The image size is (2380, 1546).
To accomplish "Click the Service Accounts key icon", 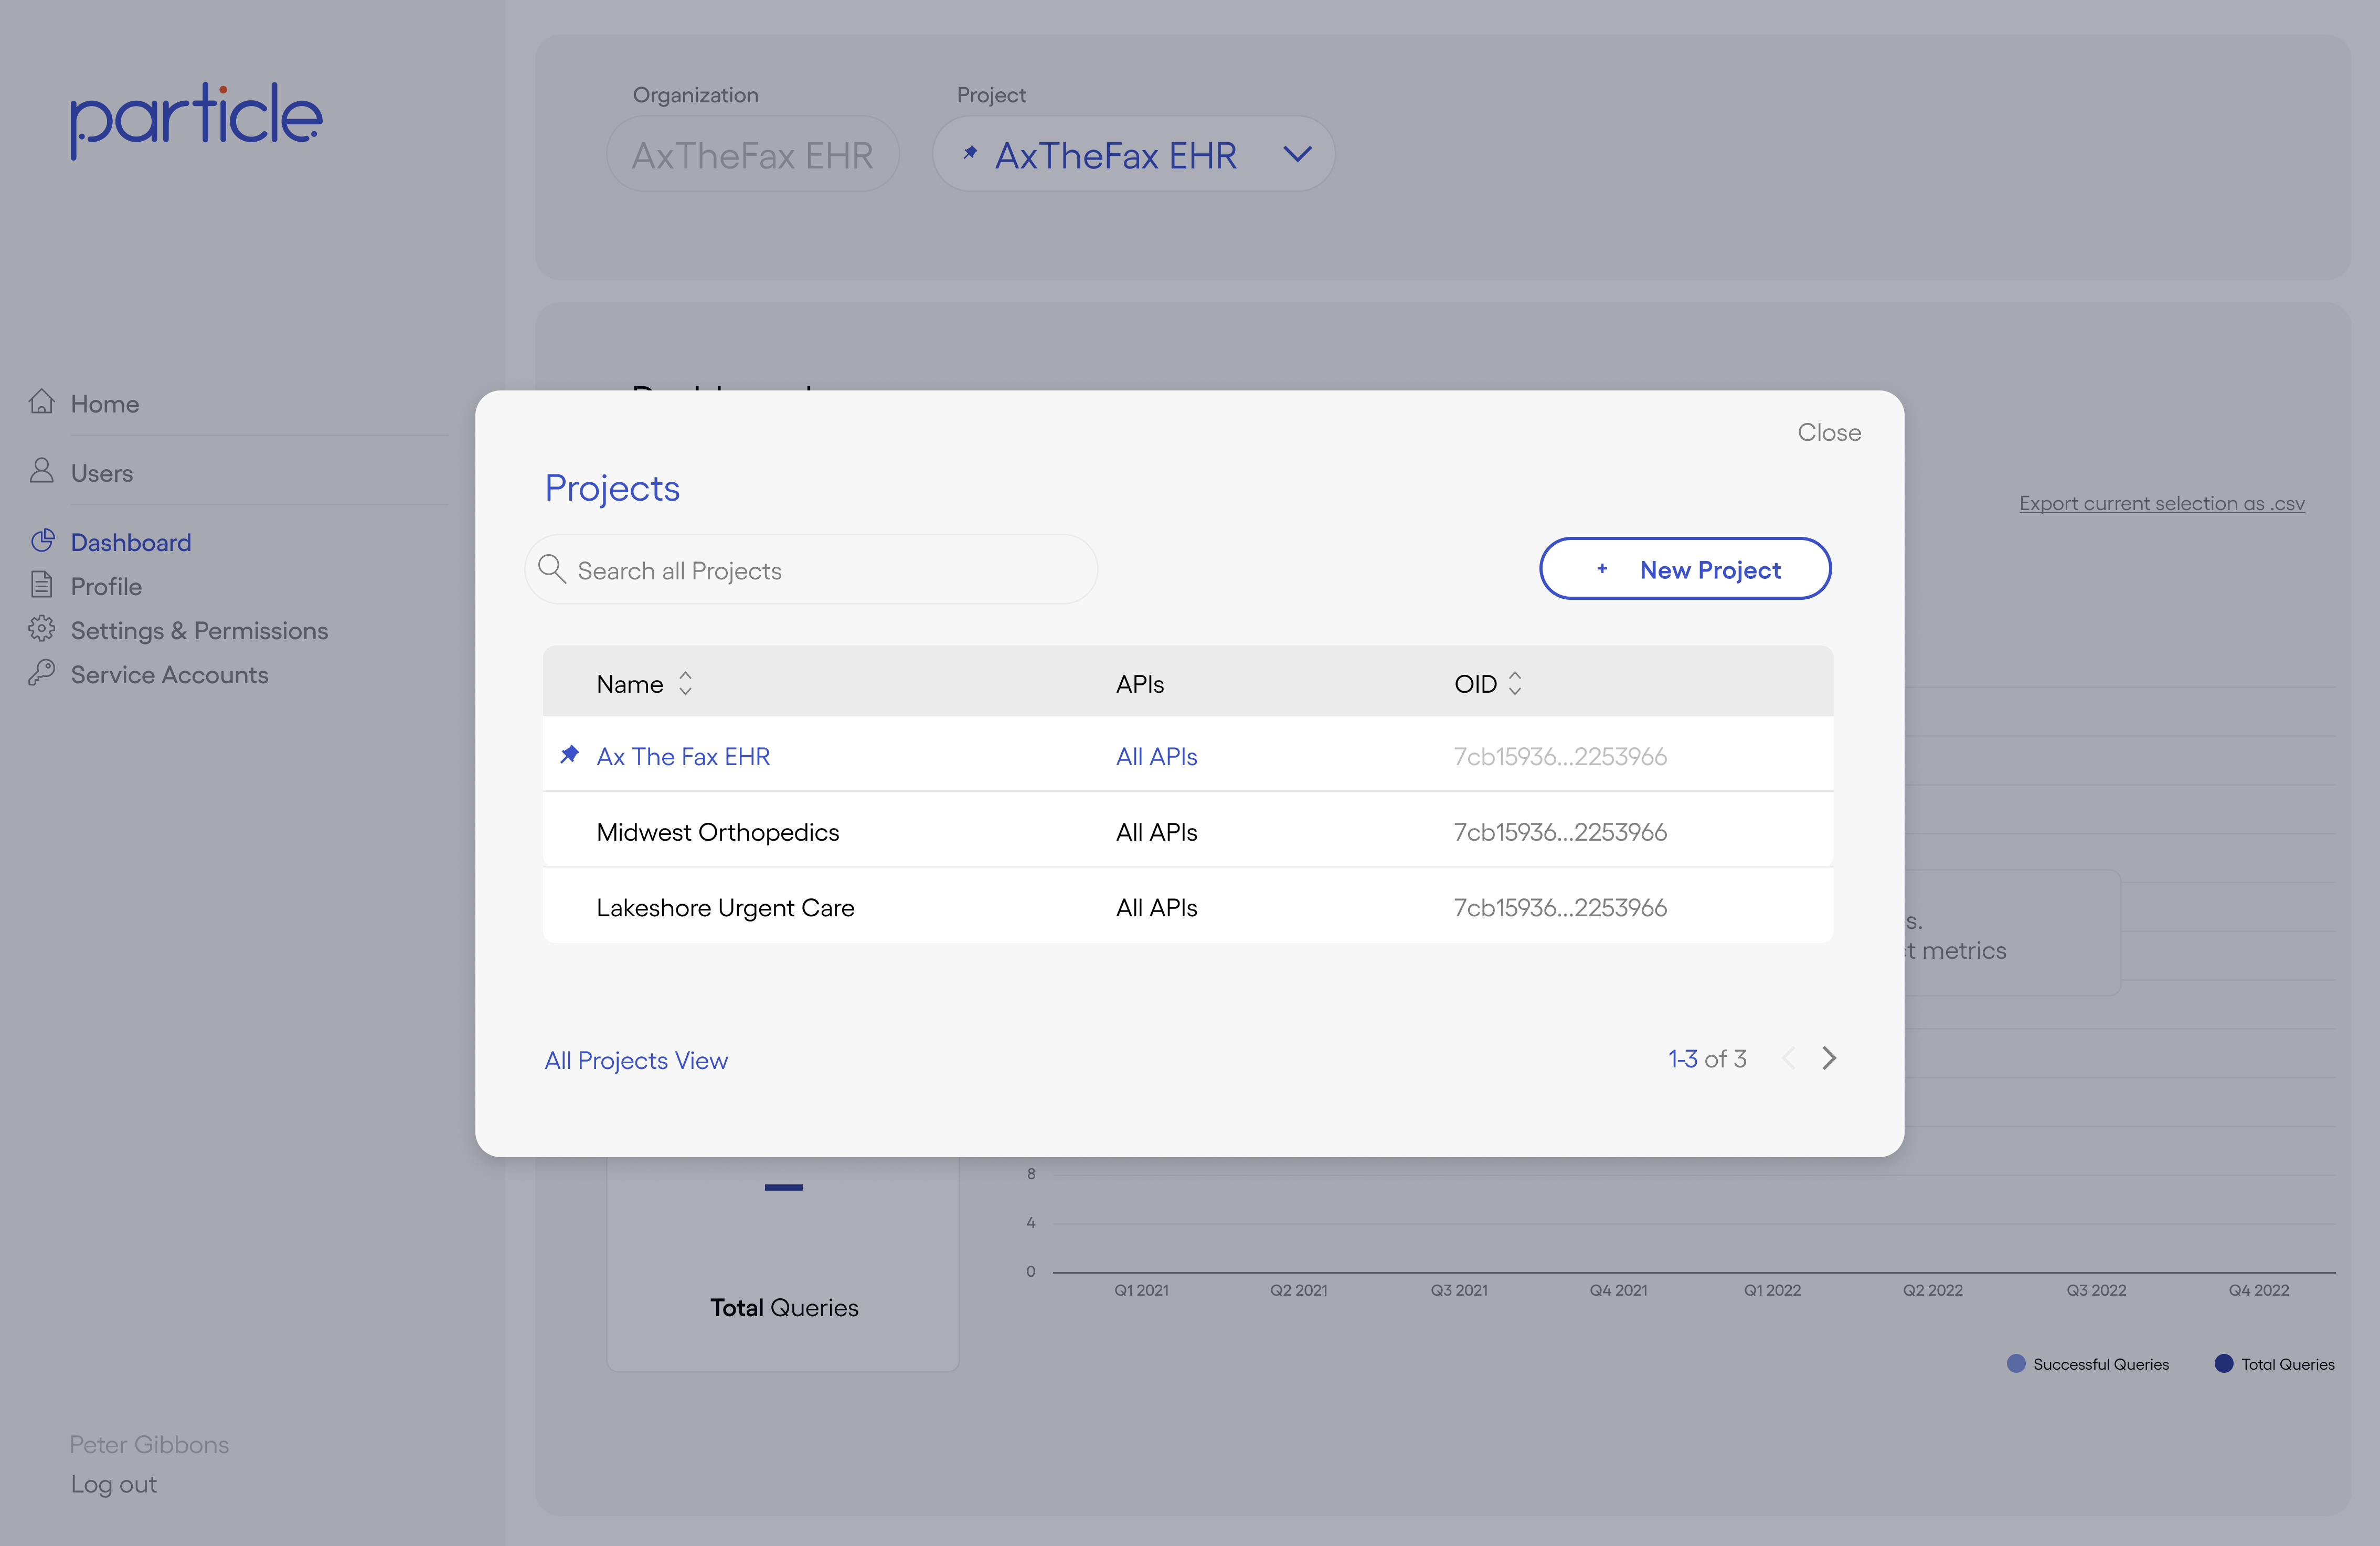I will [x=41, y=673].
